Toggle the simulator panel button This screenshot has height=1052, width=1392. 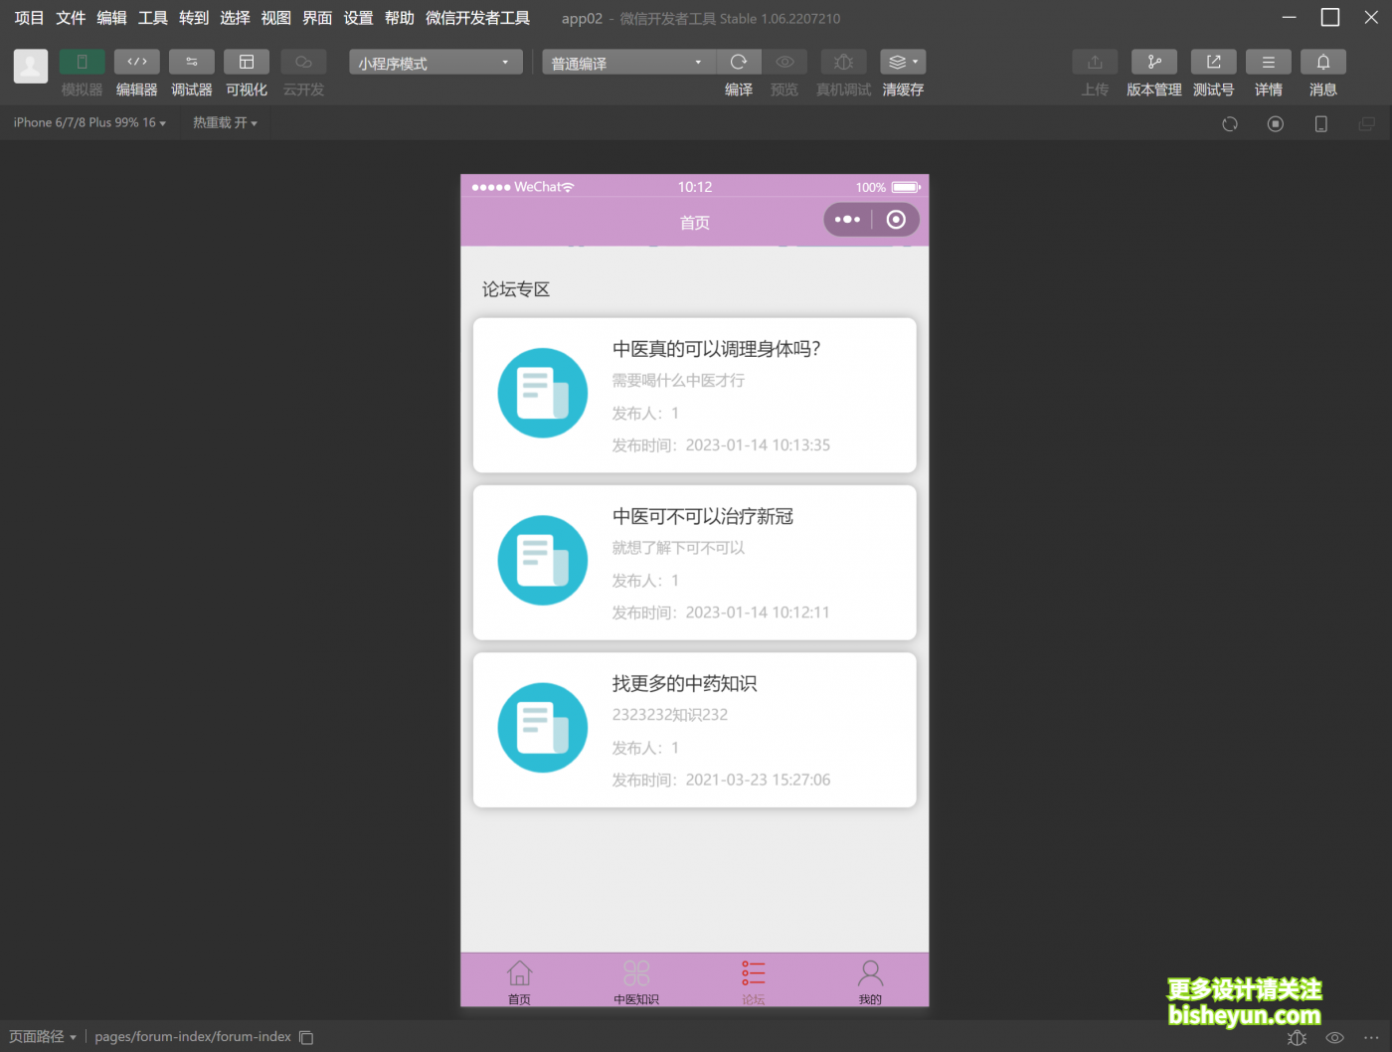coord(83,62)
